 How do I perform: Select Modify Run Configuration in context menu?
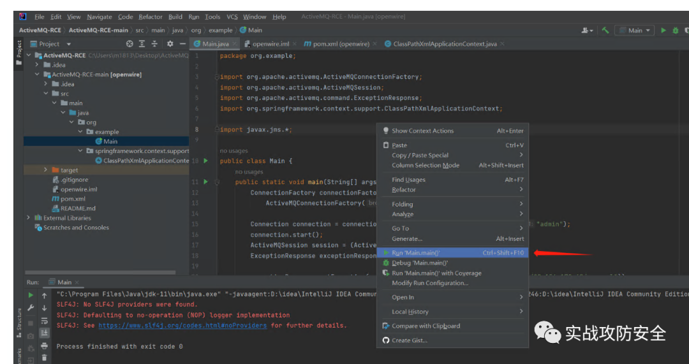tap(452, 283)
